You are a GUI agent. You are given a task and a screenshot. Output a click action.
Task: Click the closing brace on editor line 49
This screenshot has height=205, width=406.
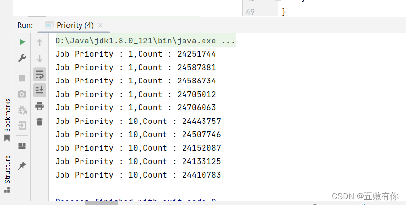tap(284, 12)
